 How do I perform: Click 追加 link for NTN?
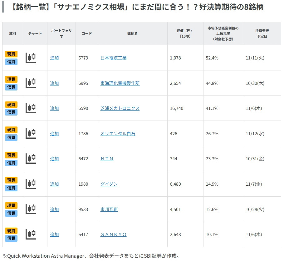tap(54, 159)
